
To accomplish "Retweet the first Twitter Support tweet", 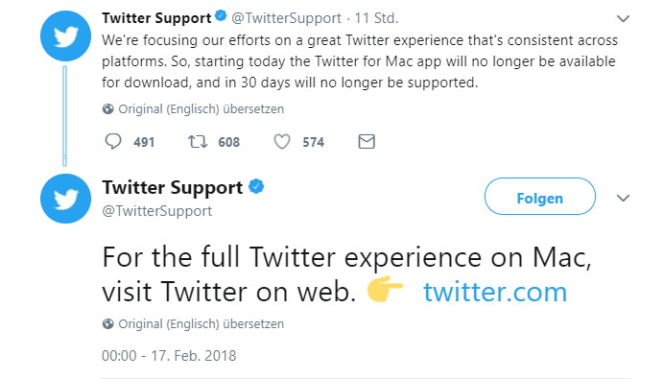I will coord(198,142).
